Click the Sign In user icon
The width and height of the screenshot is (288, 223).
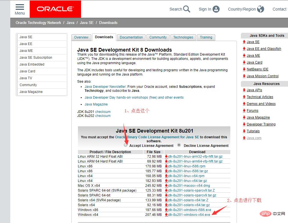216,9
